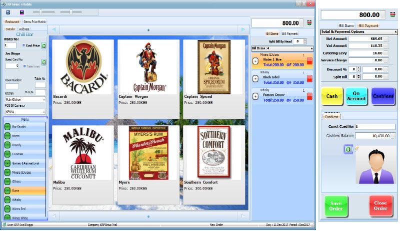Screen dimensions: 400x231
Task: Open the POS Bill Currency dropdown
Action: [25, 112]
